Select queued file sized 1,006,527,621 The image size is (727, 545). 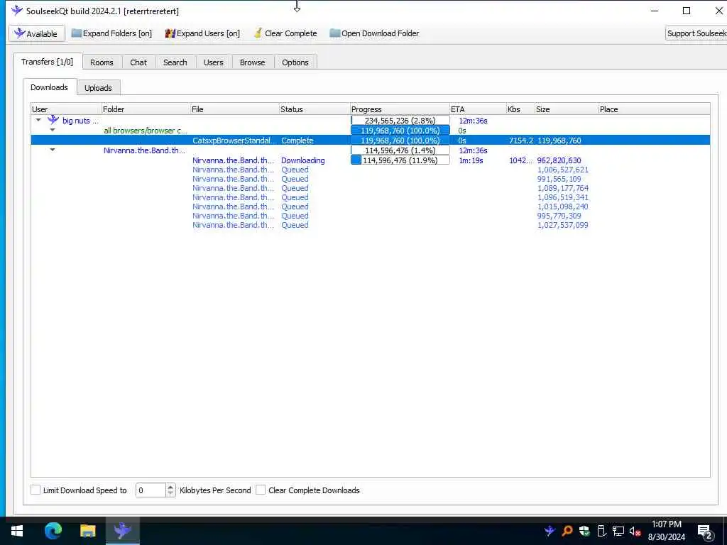click(371, 170)
